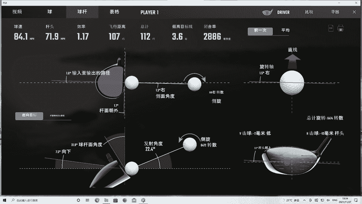Image resolution: width=362 pixels, height=204 pixels.
Task: Click the PLAYER 1 label
Action: tap(149, 12)
